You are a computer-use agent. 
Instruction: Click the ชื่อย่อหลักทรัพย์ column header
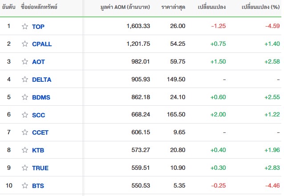pos(39,7)
